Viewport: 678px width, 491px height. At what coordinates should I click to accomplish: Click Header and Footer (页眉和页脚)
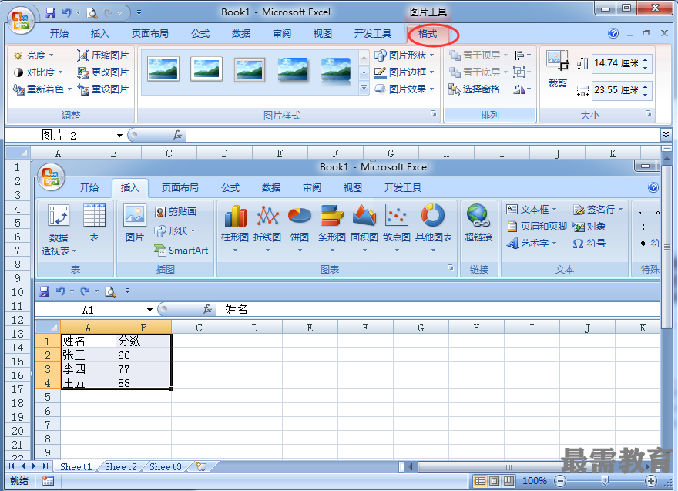click(x=536, y=227)
